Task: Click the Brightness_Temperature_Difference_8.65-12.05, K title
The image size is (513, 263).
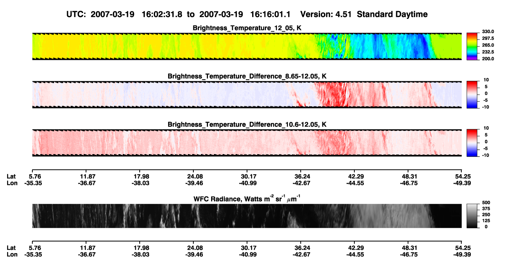Action: [247, 76]
